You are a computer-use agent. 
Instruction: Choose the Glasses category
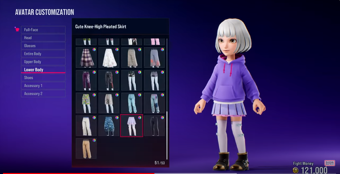click(x=43, y=46)
